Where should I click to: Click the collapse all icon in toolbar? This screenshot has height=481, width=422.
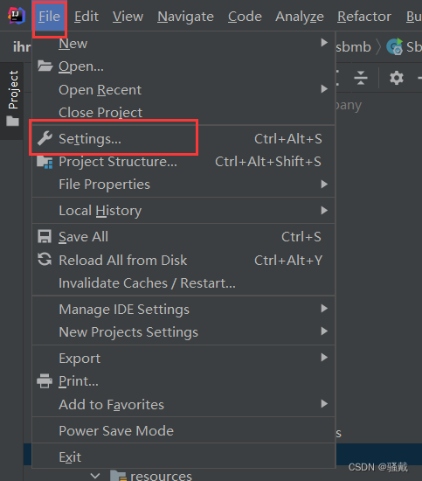click(361, 78)
